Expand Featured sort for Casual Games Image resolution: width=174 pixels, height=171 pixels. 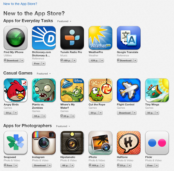pos(44,74)
